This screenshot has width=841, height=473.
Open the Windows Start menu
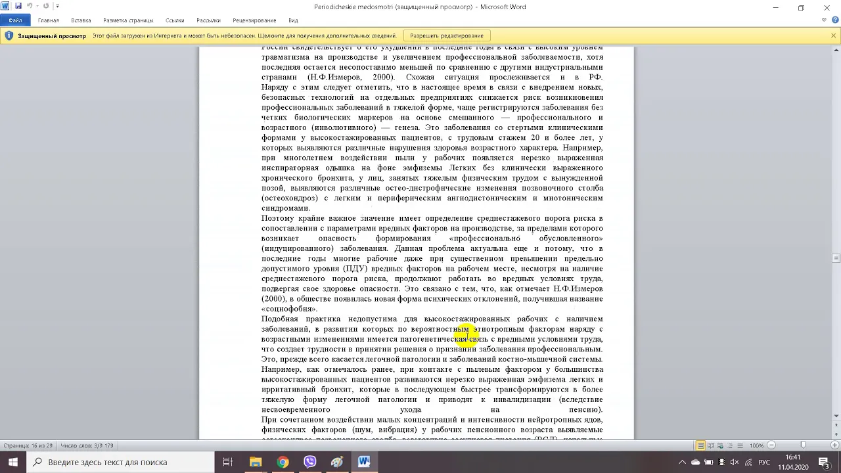coord(13,462)
